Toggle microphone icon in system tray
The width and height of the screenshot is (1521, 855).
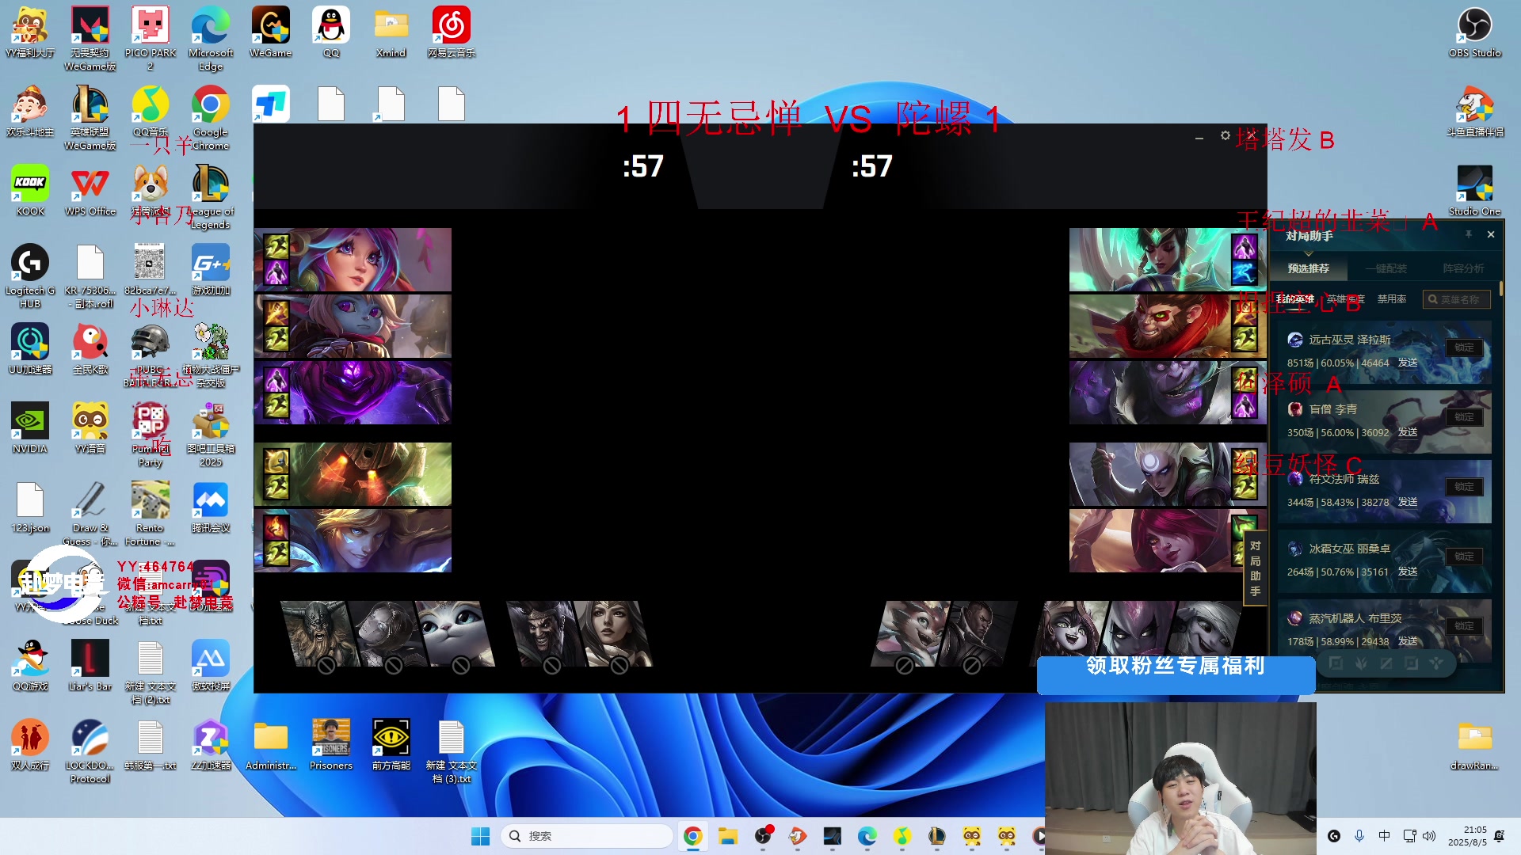point(1359,836)
